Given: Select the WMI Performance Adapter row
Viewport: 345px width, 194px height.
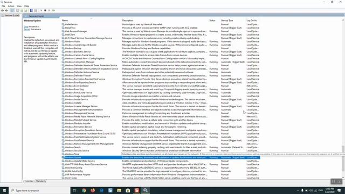Looking at the screenshot, I should (x=161, y=175).
